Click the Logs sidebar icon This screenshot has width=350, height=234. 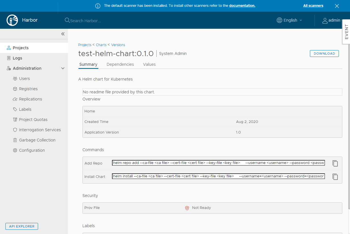(9, 58)
